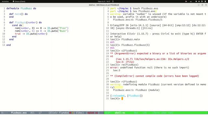Click the ElDoc minor mode indicator
Image resolution: width=208 pixels, height=117 pixels.
[80, 113]
